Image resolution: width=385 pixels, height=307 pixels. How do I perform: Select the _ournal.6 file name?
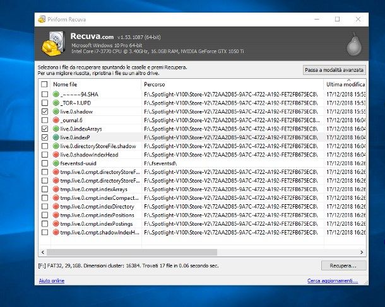71,120
